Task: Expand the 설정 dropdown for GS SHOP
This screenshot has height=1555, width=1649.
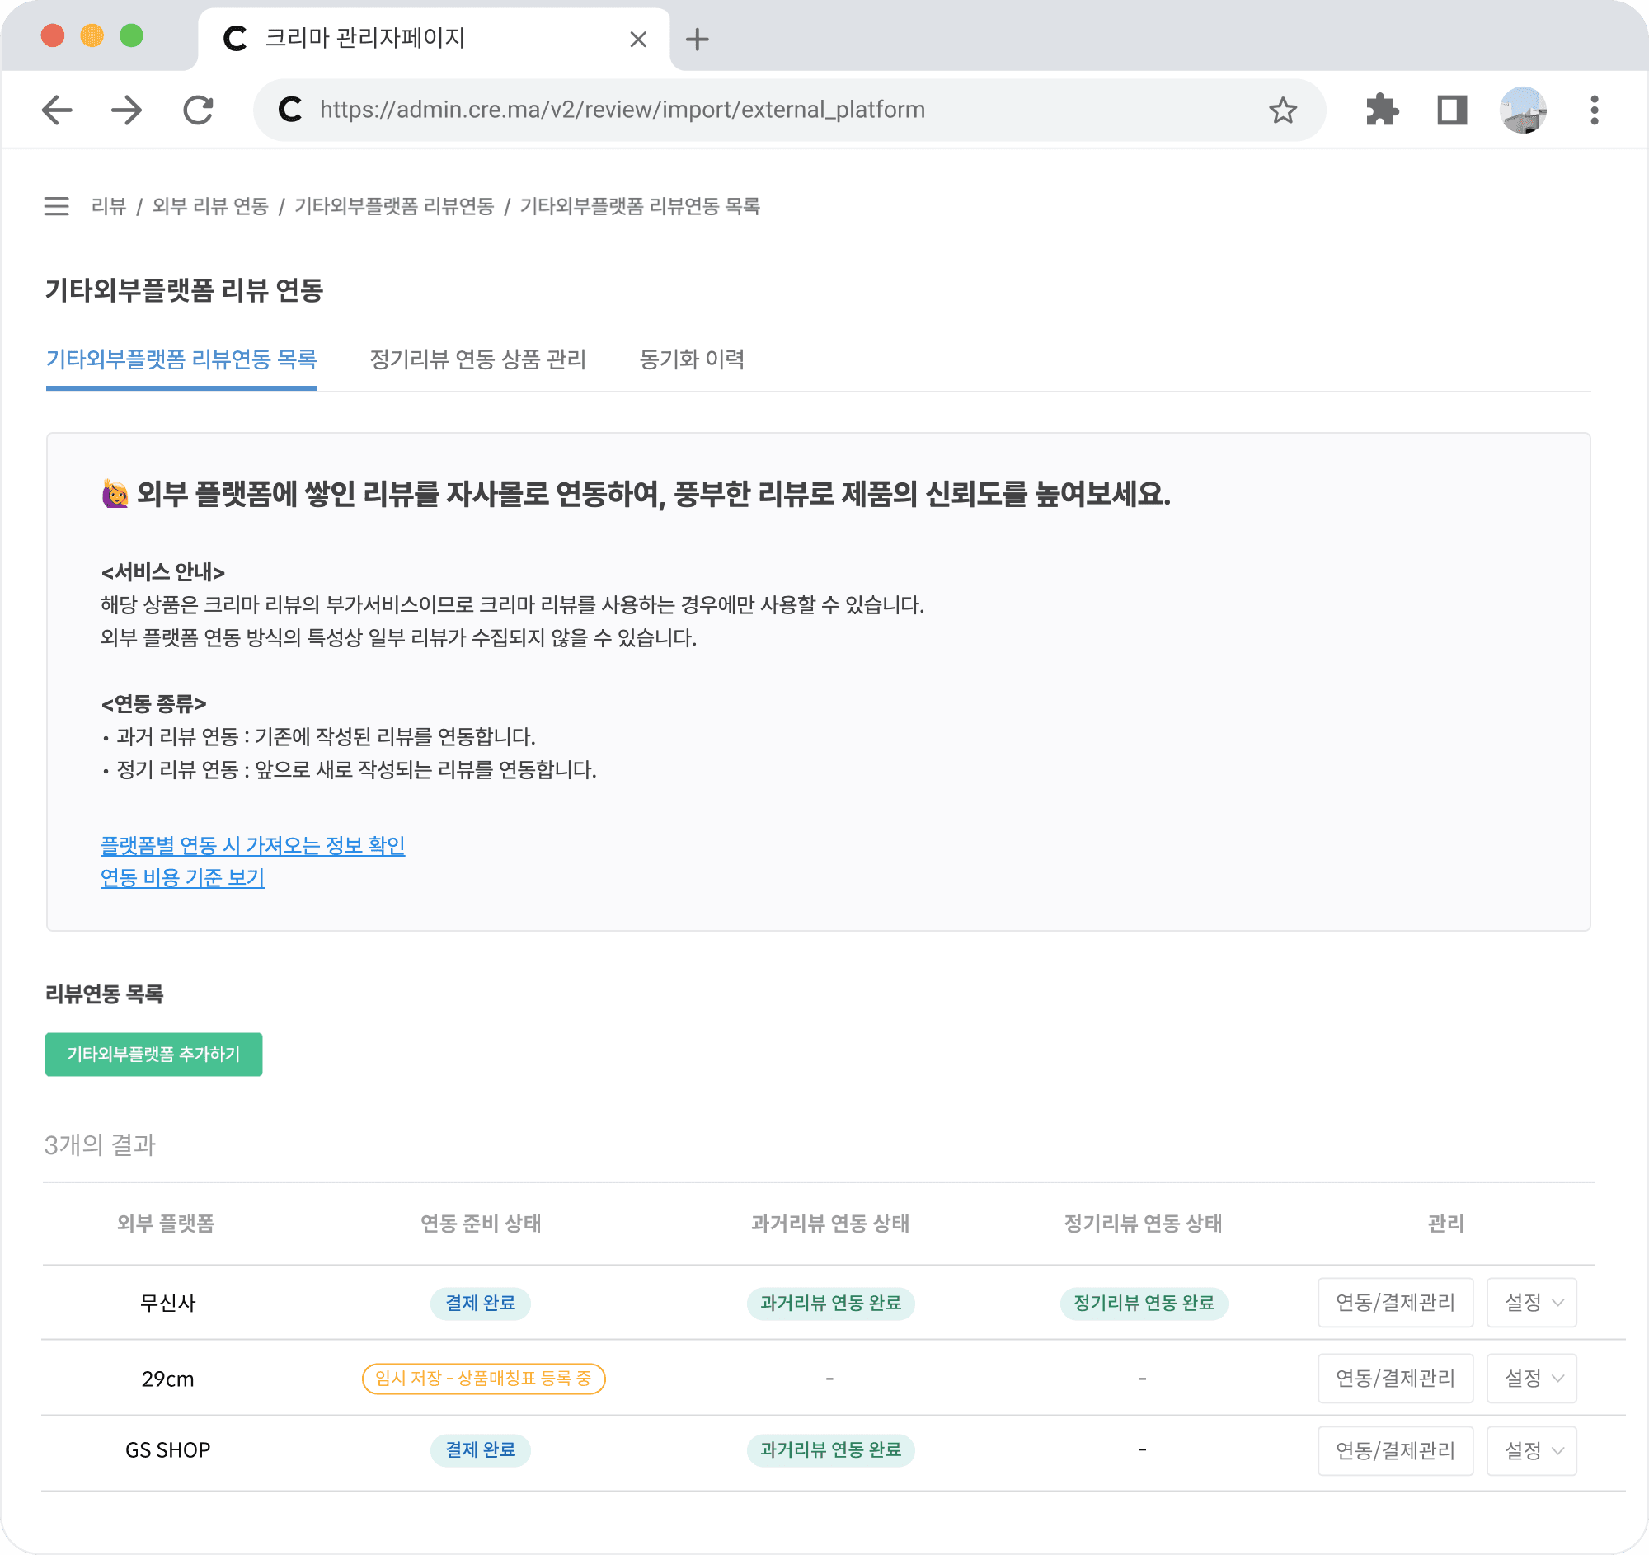Action: coord(1531,1451)
